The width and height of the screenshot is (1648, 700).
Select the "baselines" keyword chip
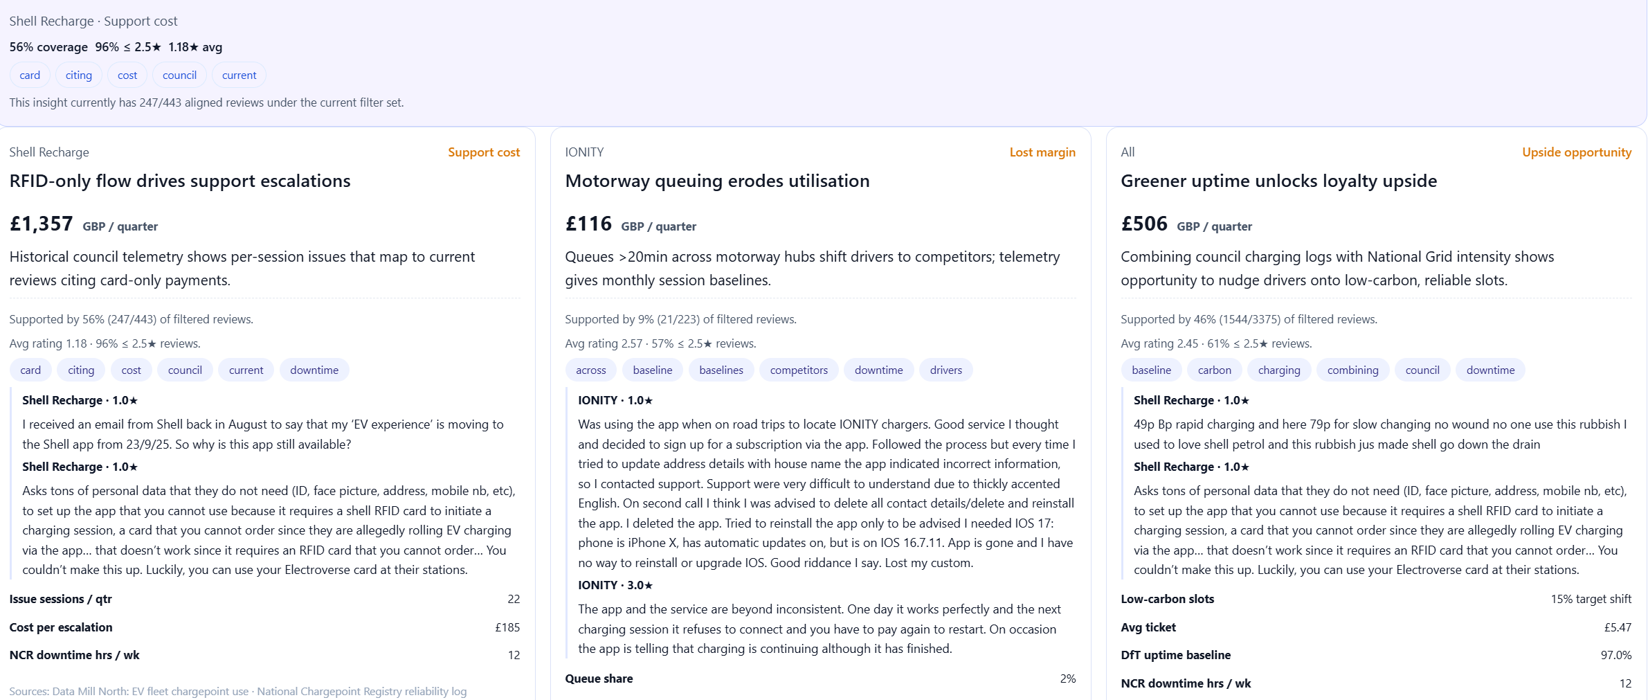[721, 370]
